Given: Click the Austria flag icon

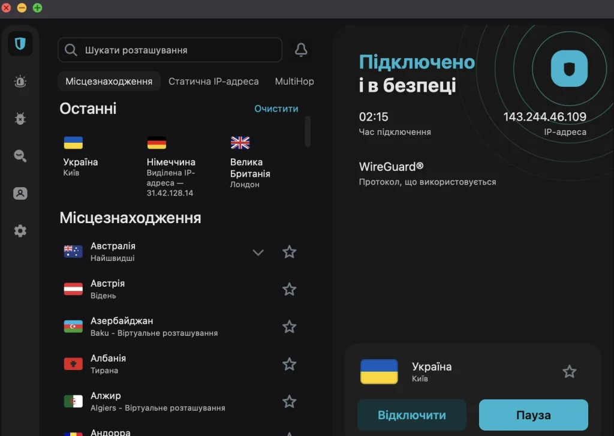Looking at the screenshot, I should (73, 288).
